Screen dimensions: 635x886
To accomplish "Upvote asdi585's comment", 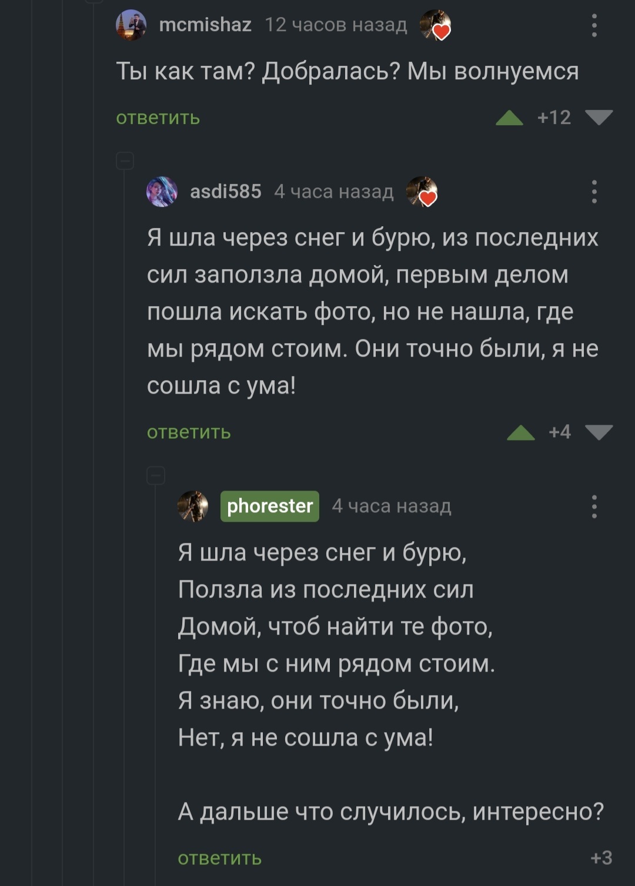I will click(520, 433).
